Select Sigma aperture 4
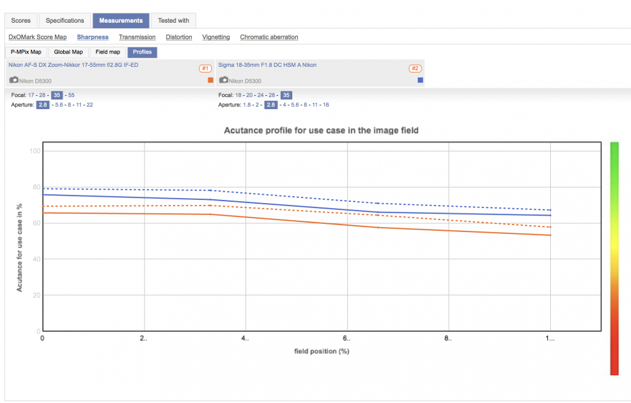The width and height of the screenshot is (631, 403). 285,105
